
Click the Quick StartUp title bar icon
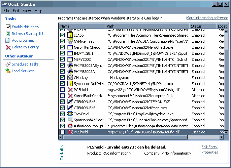pyautogui.click(x=4, y=4)
